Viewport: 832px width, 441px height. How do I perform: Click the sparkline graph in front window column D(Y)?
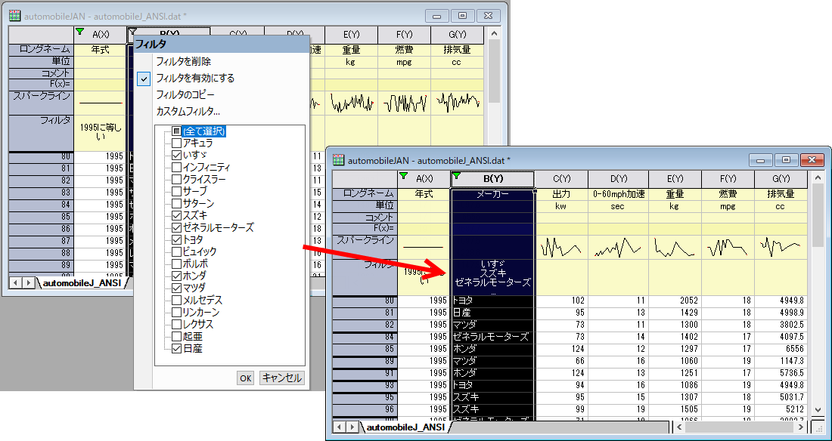(x=618, y=247)
